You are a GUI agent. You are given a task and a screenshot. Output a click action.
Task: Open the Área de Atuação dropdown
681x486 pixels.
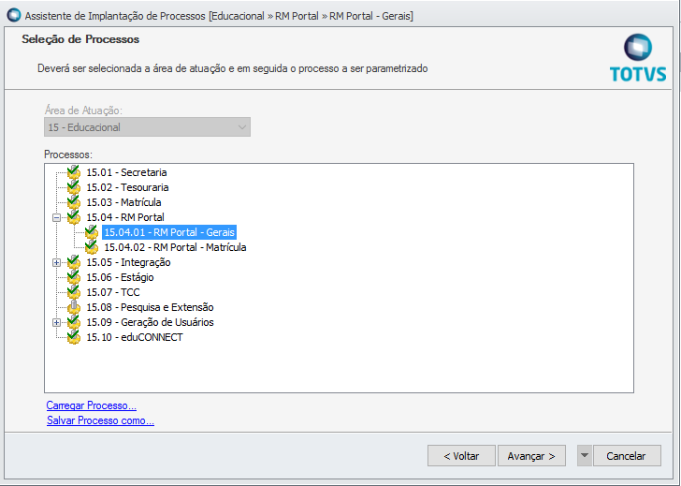(x=241, y=127)
